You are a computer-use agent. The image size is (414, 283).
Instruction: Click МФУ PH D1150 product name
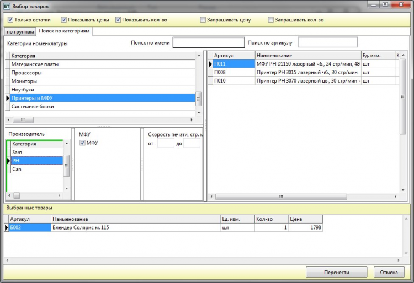tap(308, 64)
